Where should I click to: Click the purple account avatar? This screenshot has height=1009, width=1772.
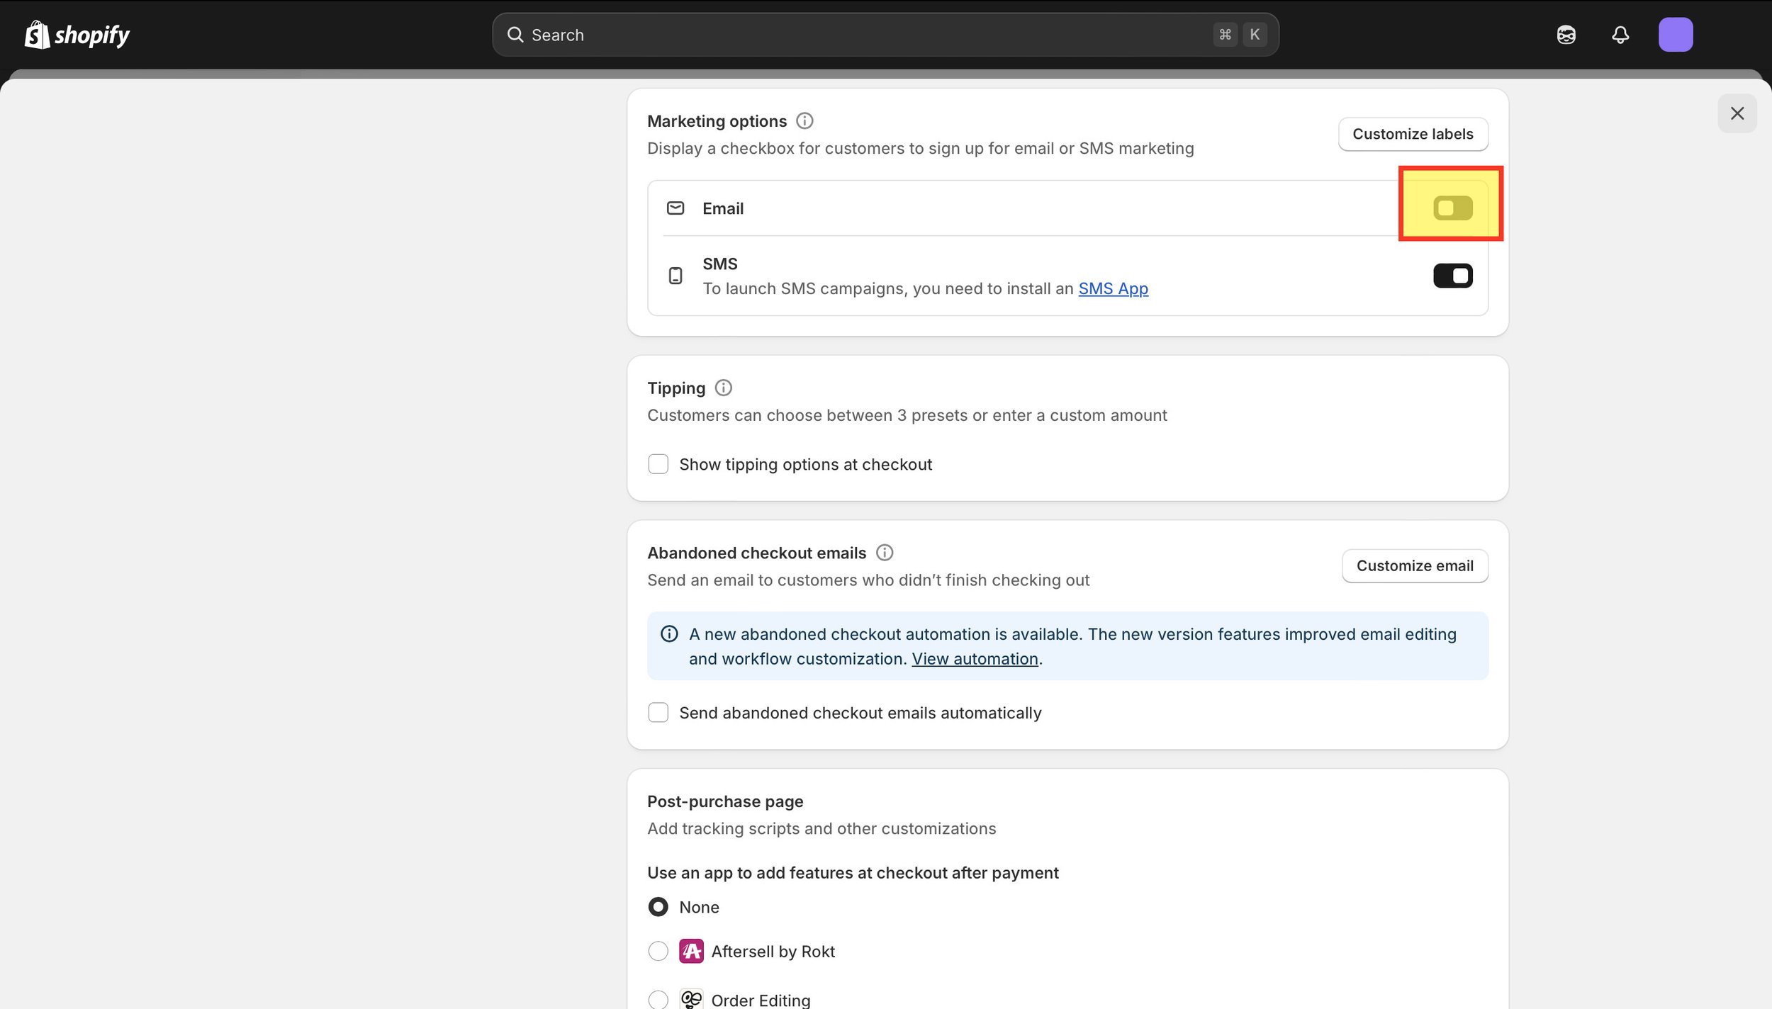tap(1675, 35)
